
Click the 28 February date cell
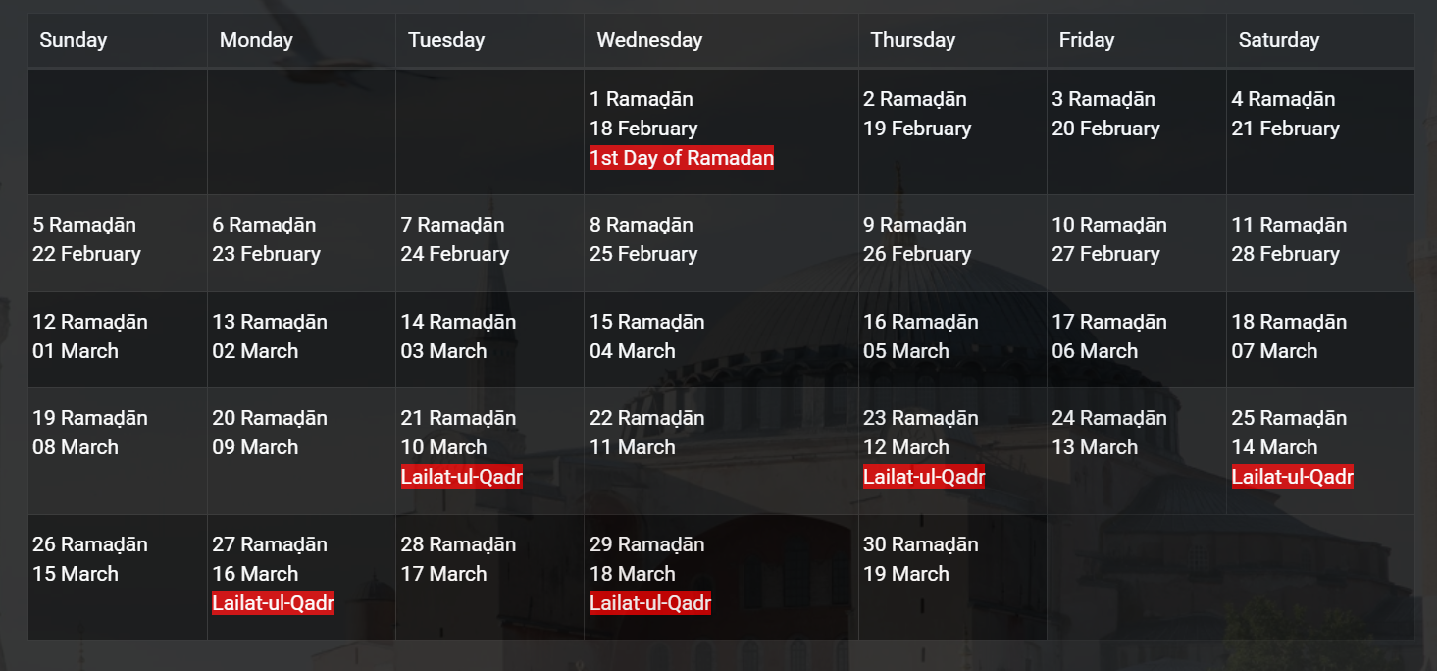pos(1319,241)
